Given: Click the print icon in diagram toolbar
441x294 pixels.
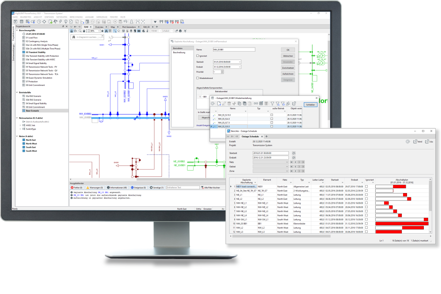Looking at the screenshot, I should click(x=180, y=31).
